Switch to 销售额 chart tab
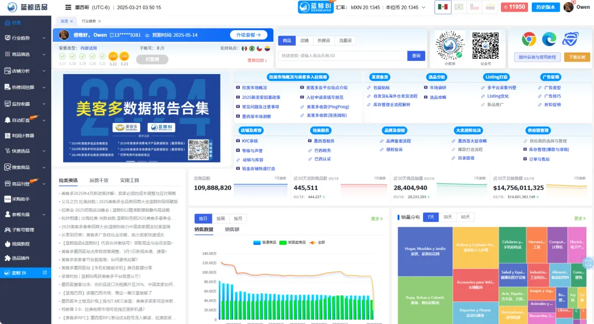 [x=232, y=229]
